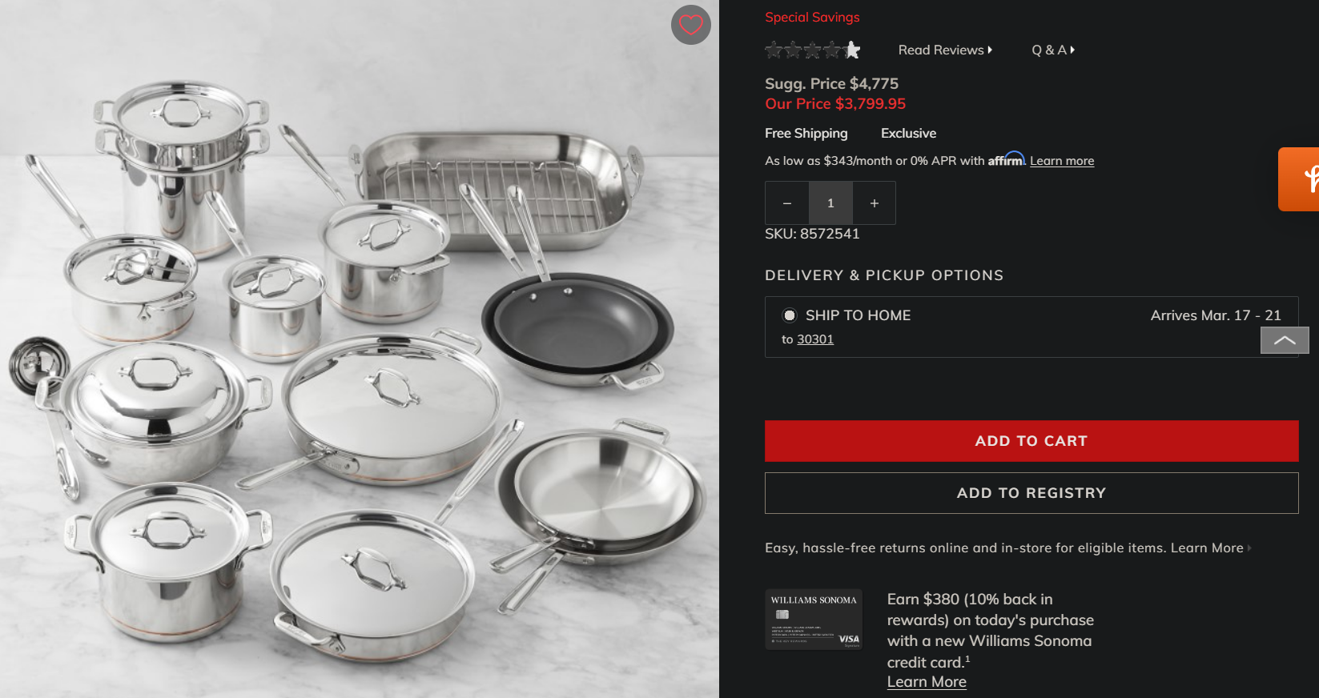The height and width of the screenshot is (698, 1319).
Task: Click the Williams Sonoma credit card image
Action: 814,620
